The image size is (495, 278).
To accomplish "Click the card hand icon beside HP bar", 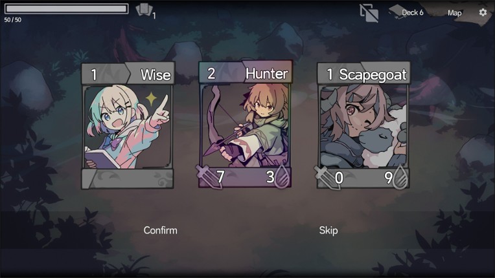I will (144, 10).
